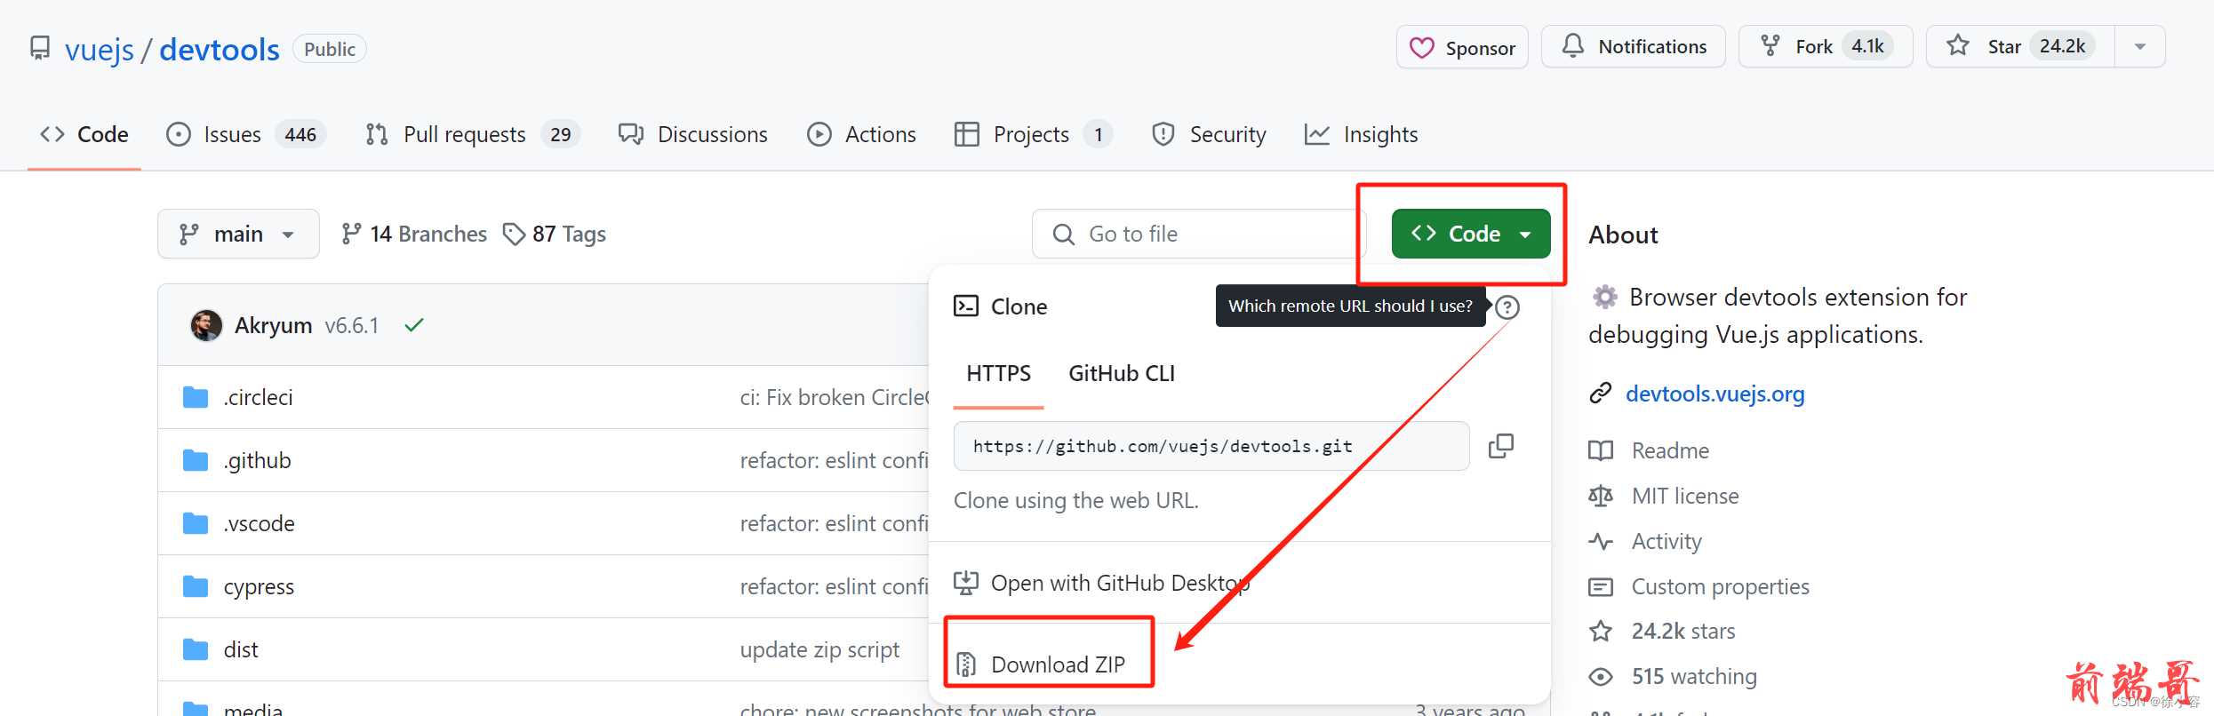Open the Actions tab
Screen dimensions: 2214x716
tap(861, 134)
